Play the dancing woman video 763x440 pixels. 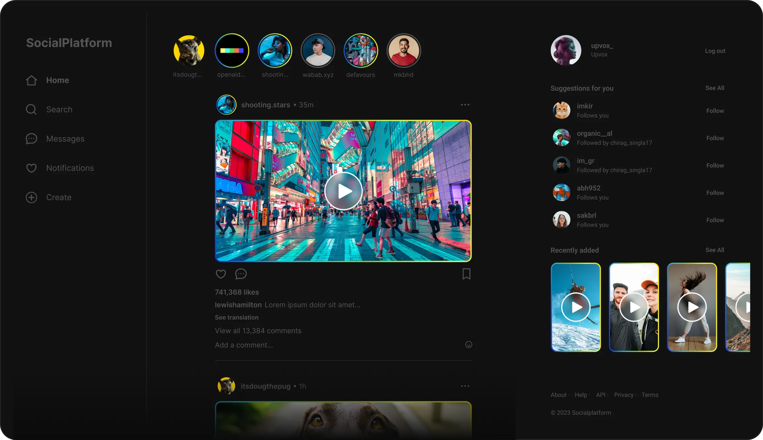pyautogui.click(x=692, y=307)
